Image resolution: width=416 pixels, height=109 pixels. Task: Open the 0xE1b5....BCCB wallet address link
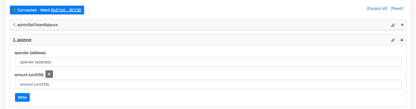click(x=66, y=10)
